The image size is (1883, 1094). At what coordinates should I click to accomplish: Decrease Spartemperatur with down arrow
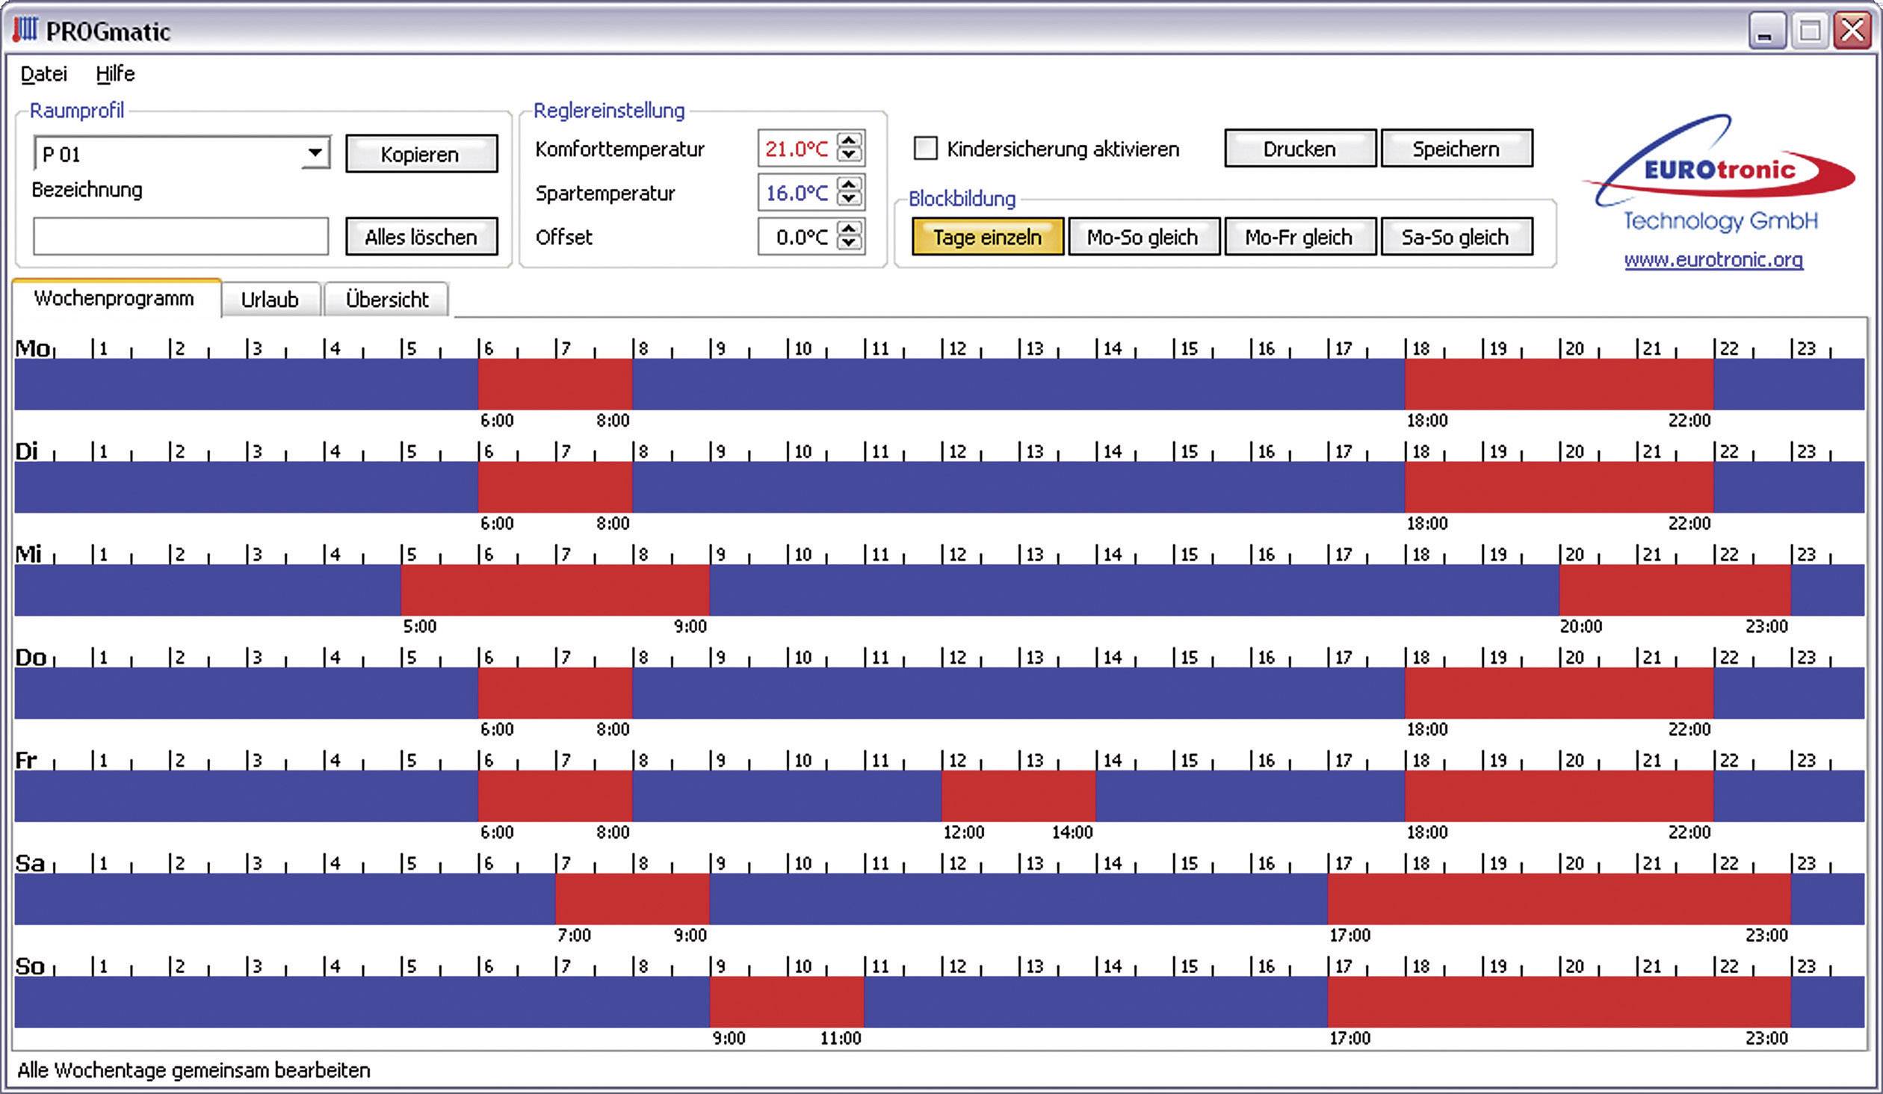point(848,199)
